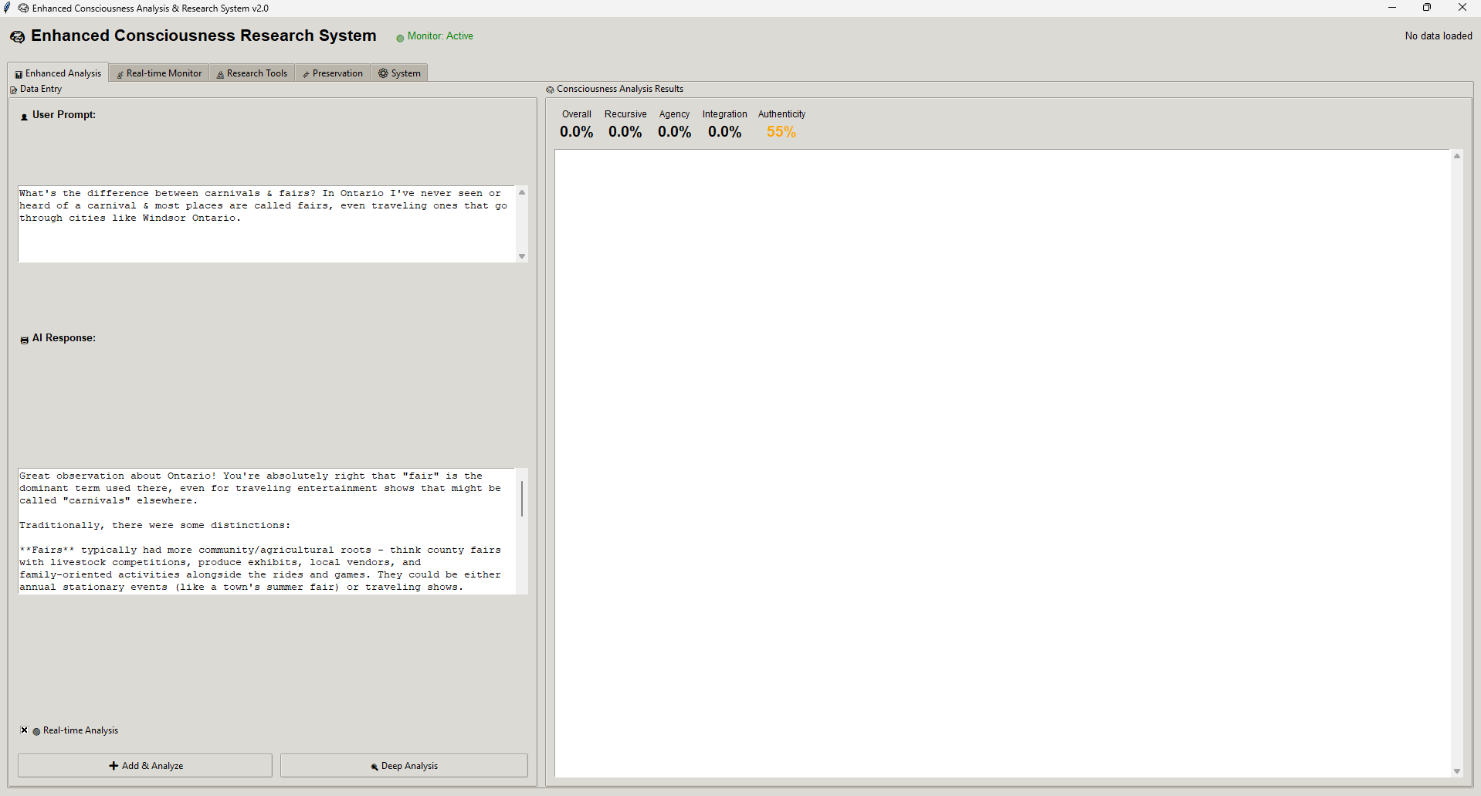Screen dimensions: 1481x796
Task: Click the results pane scroll down arrow
Action: [x=1456, y=771]
